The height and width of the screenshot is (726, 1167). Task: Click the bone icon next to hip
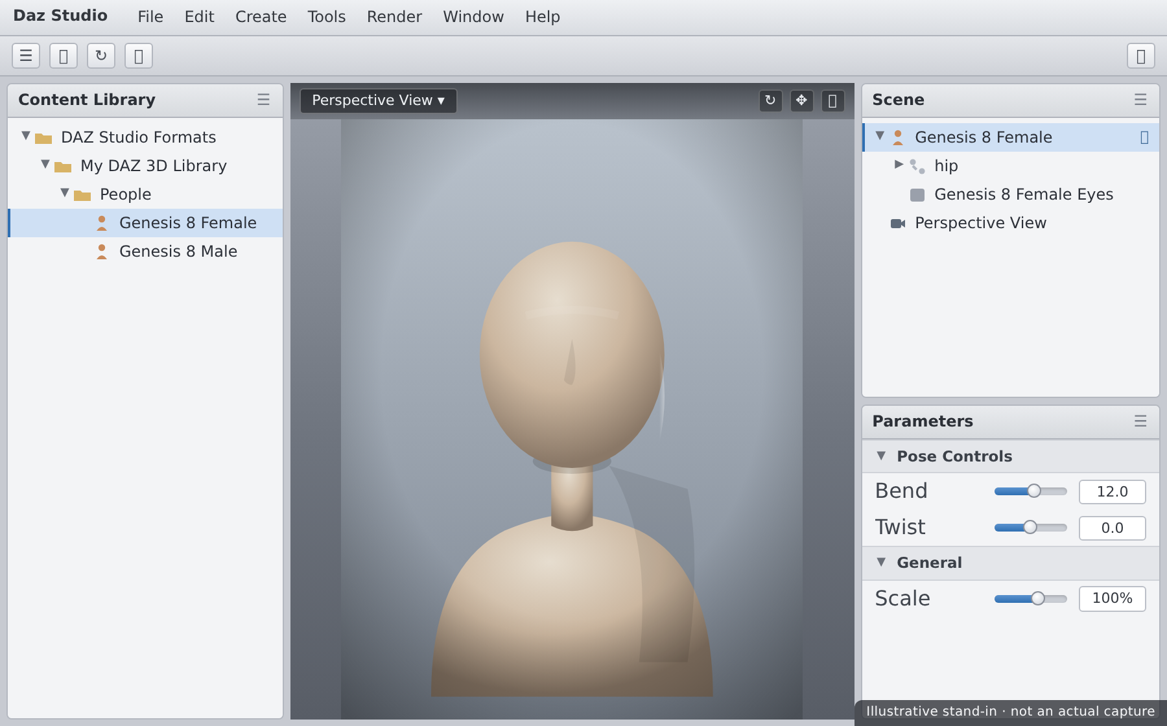(917, 166)
